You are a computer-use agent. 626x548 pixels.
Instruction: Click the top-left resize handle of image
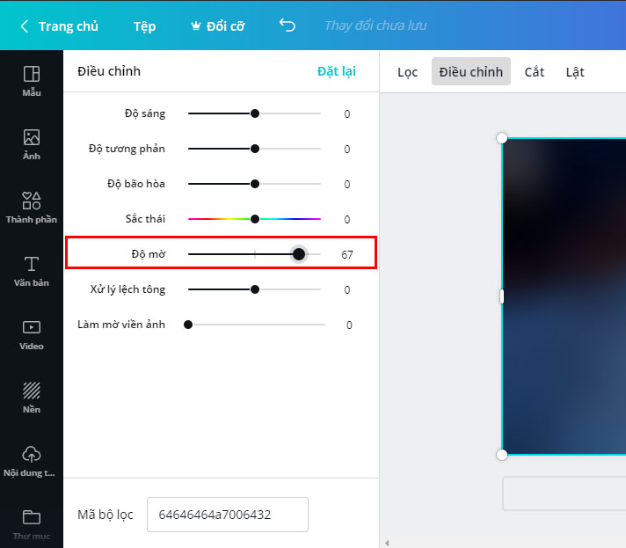(502, 138)
